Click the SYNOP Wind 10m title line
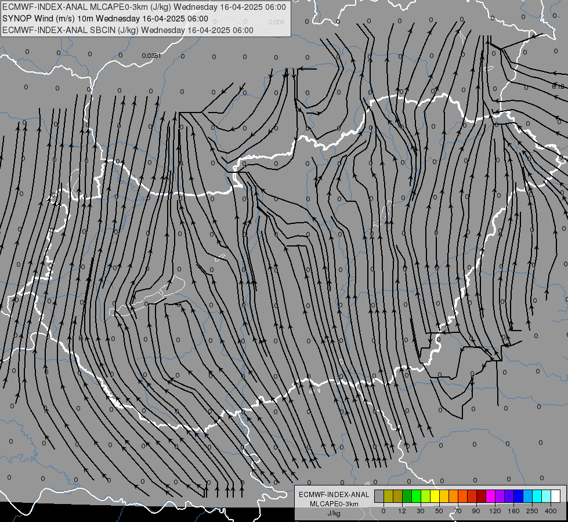 [105, 19]
